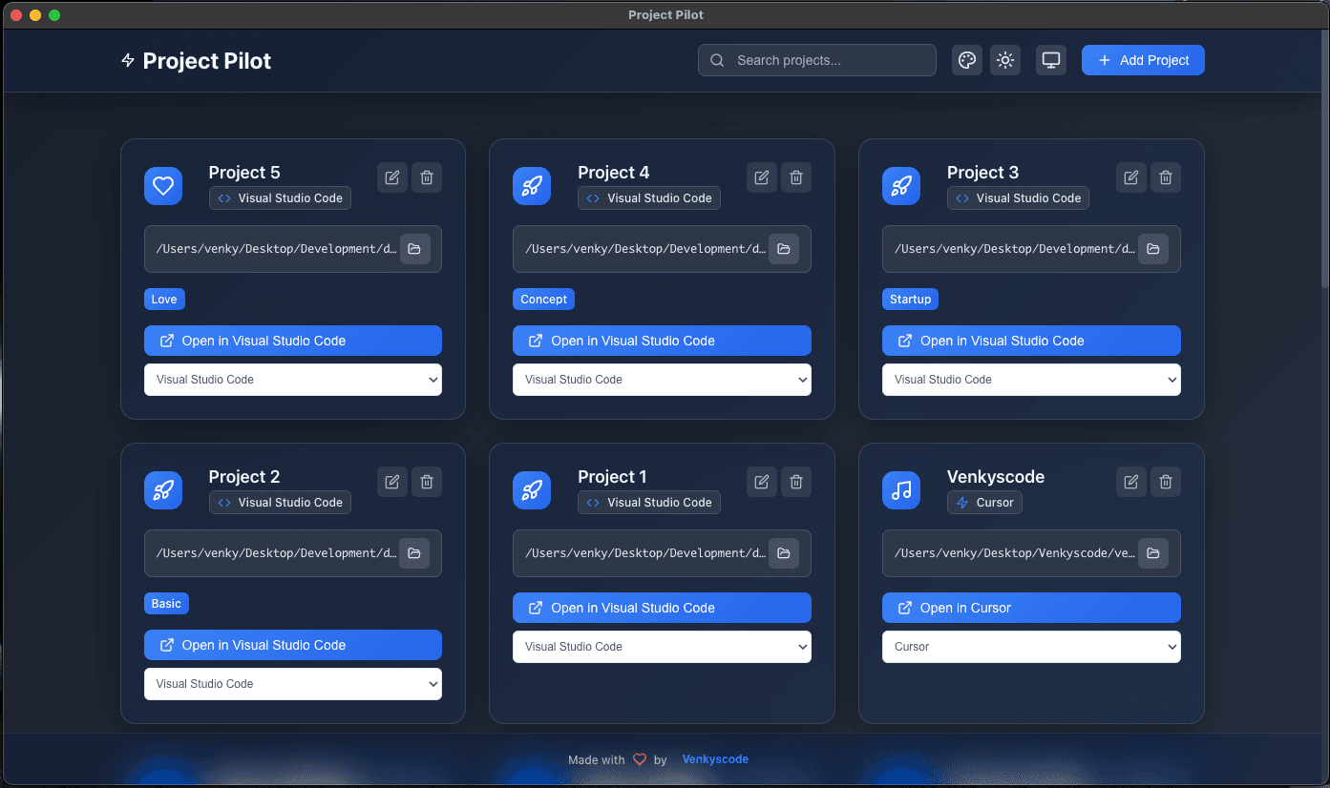
Task: Open Project 1 in Visual Studio Code
Action: (662, 608)
